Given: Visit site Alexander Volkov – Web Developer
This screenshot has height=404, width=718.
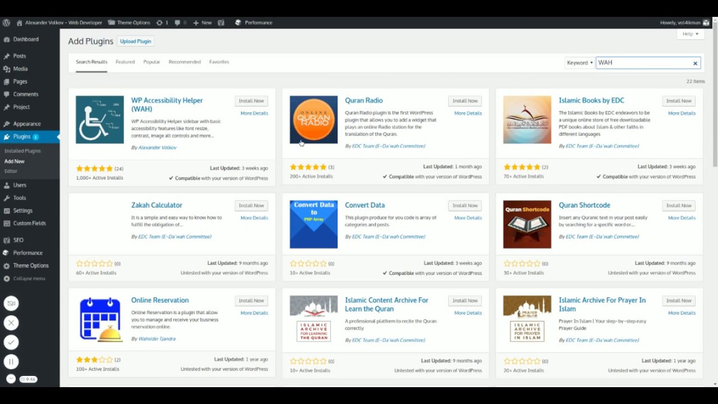Looking at the screenshot, I should click(59, 22).
